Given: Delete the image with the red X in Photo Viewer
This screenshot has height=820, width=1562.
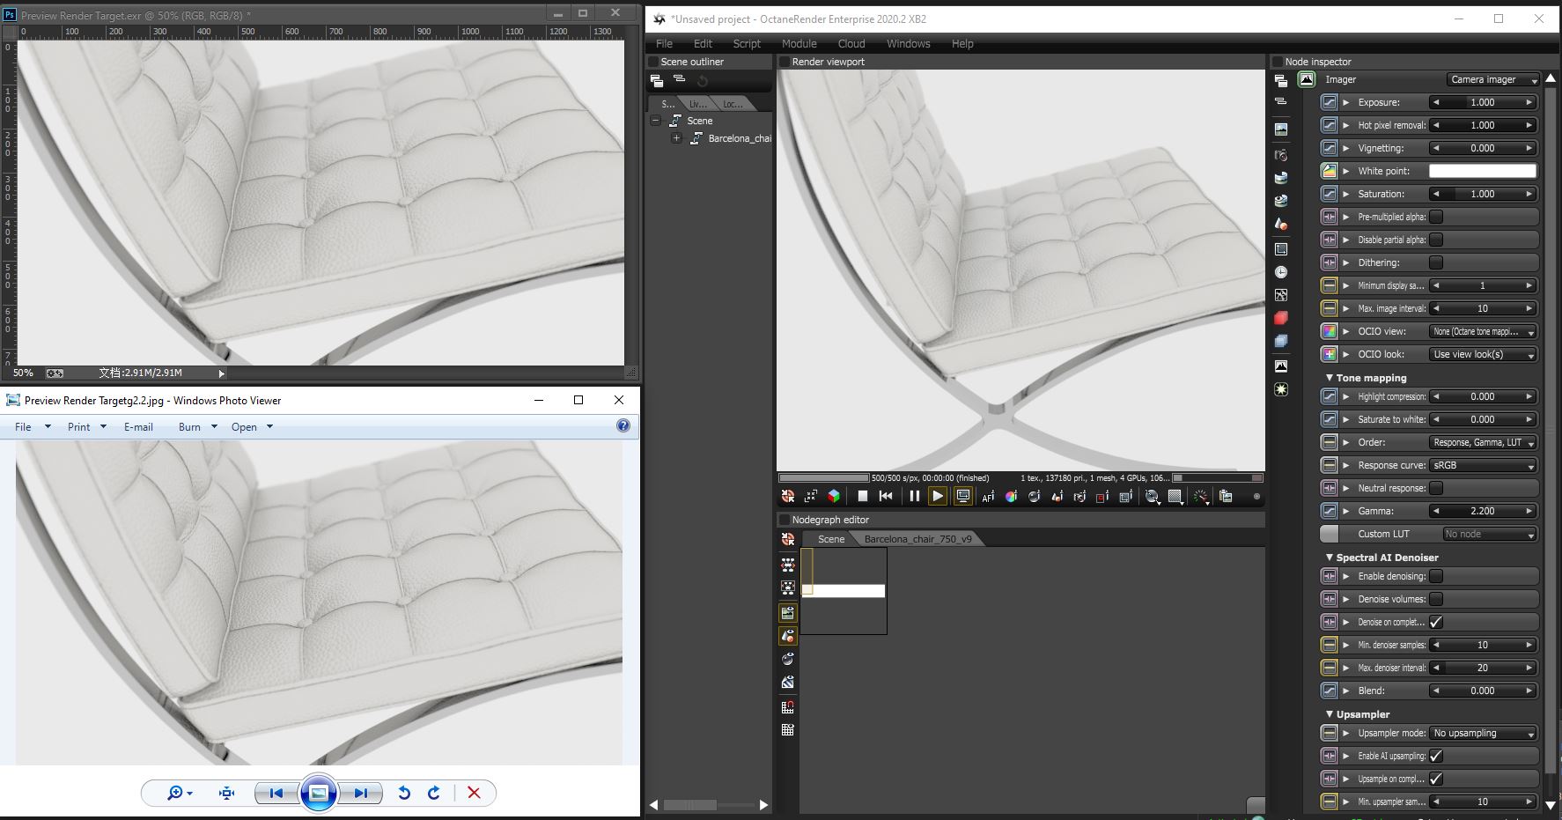Looking at the screenshot, I should (474, 793).
